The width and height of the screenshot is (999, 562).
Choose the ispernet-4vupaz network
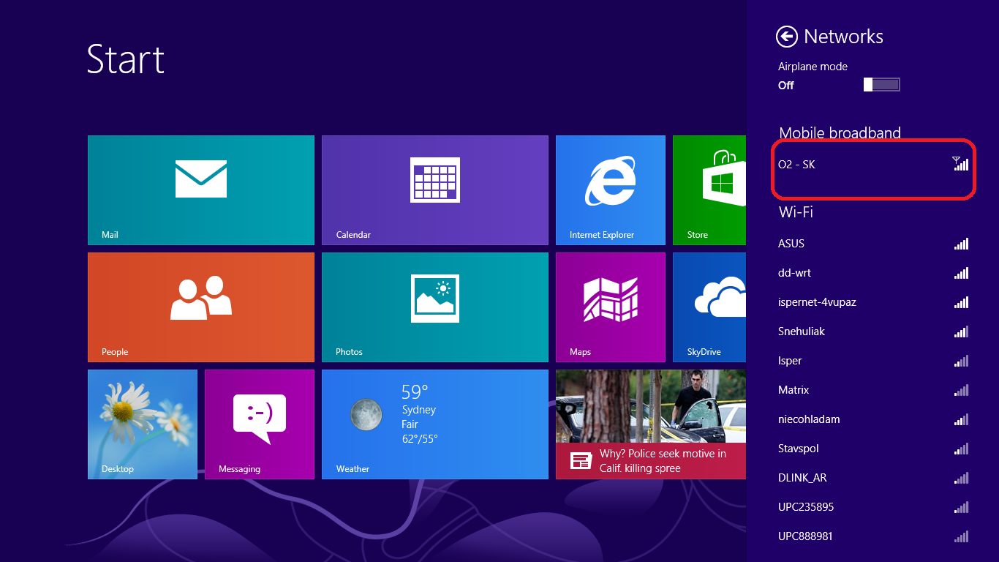[x=873, y=302]
